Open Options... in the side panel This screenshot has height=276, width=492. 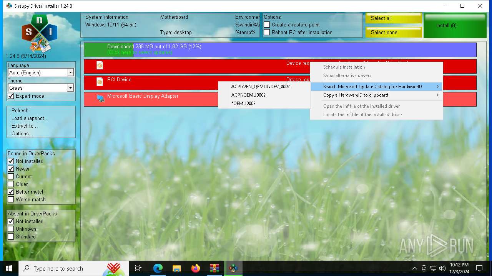pyautogui.click(x=22, y=134)
